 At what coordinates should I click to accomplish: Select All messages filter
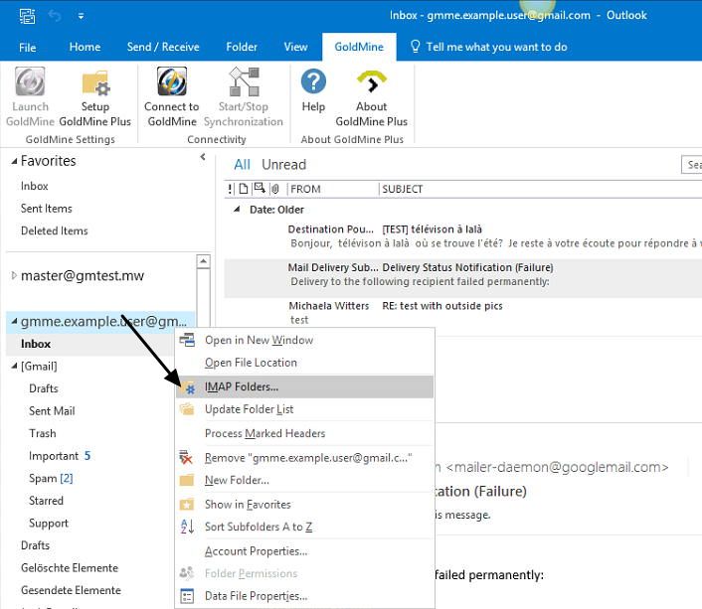(x=242, y=165)
